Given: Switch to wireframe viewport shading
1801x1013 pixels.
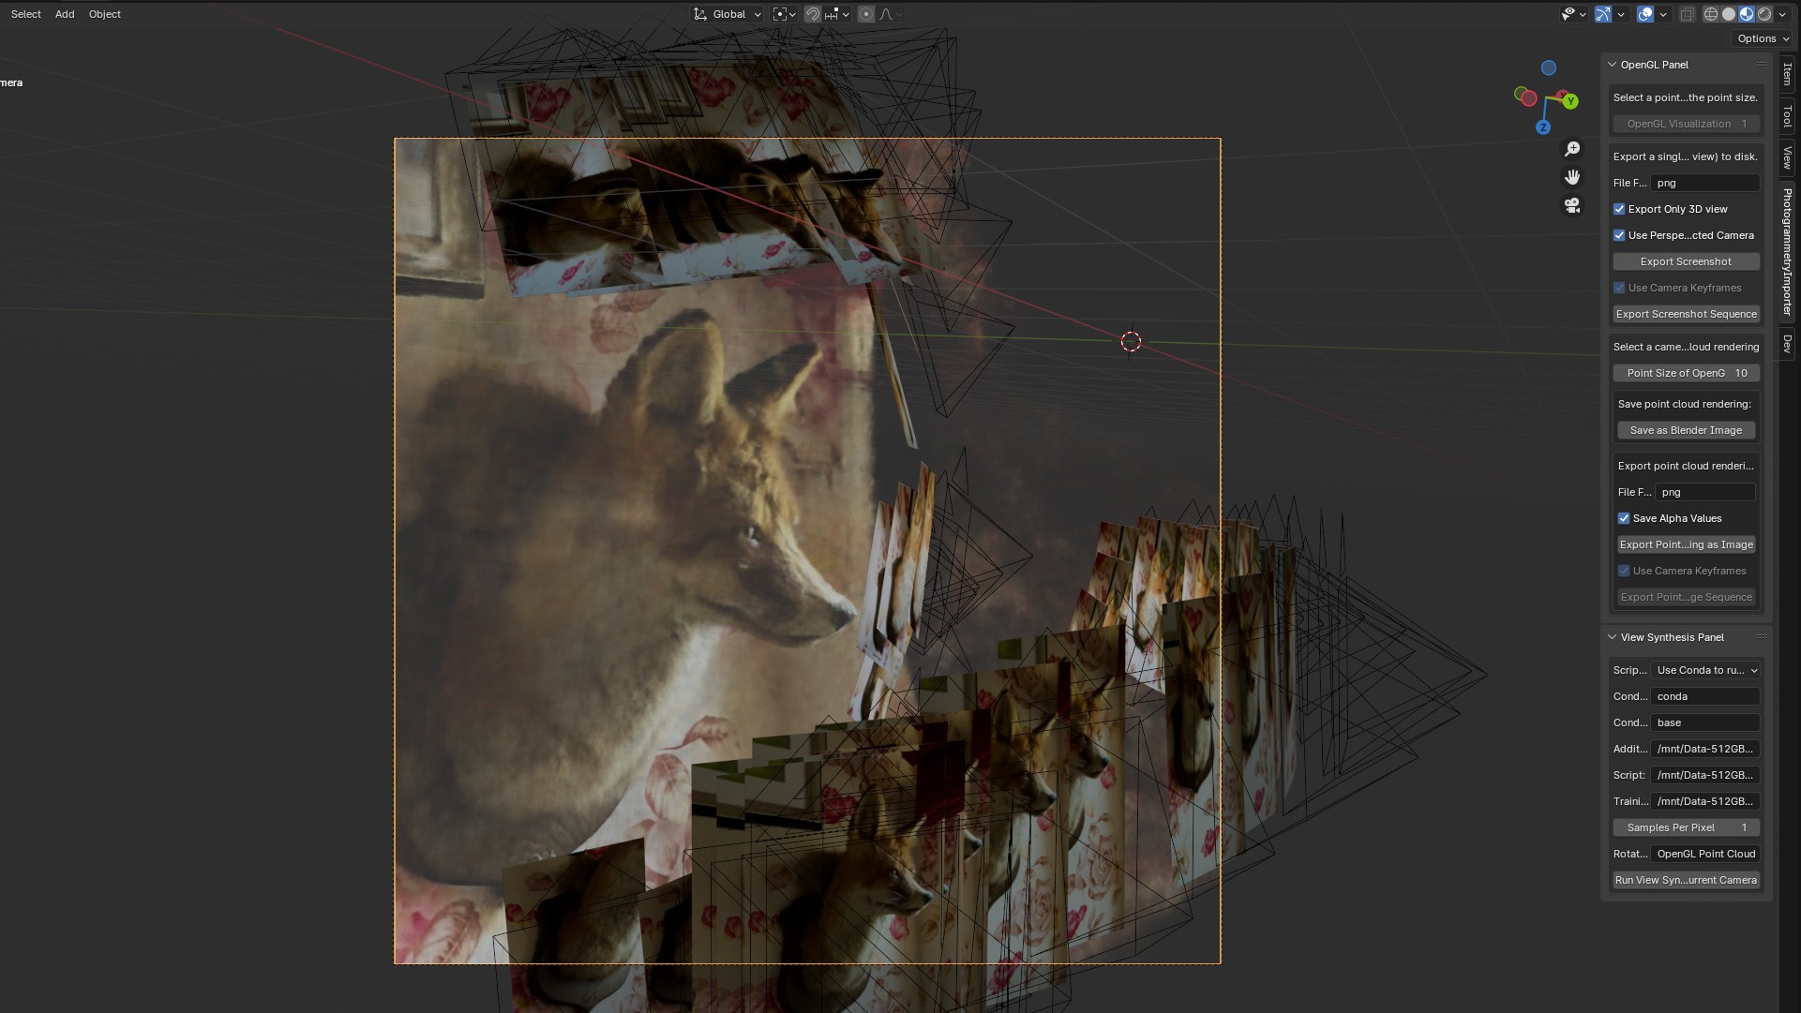Looking at the screenshot, I should point(1711,14).
